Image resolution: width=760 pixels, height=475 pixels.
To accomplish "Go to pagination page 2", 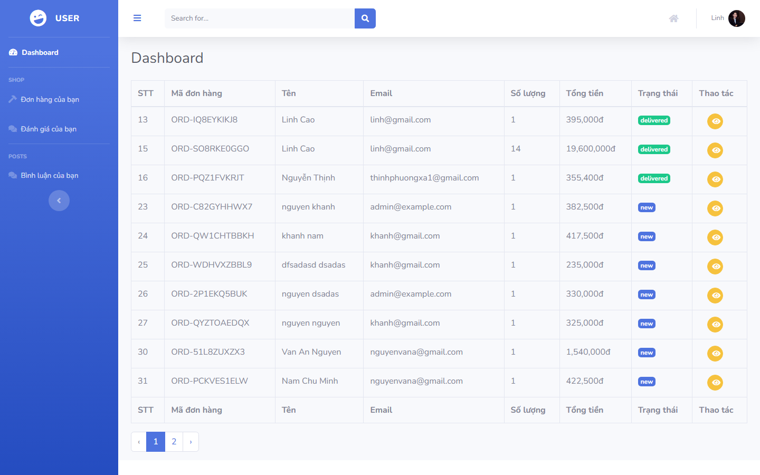I will coord(174,442).
